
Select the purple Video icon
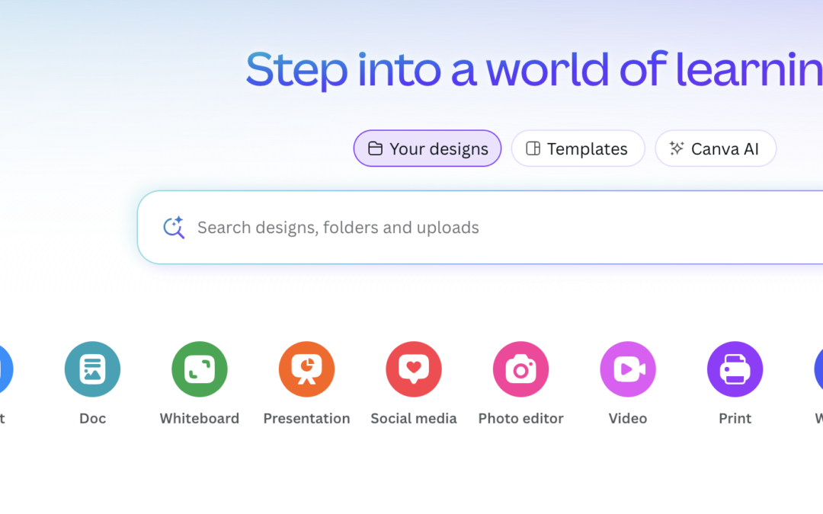pyautogui.click(x=628, y=369)
